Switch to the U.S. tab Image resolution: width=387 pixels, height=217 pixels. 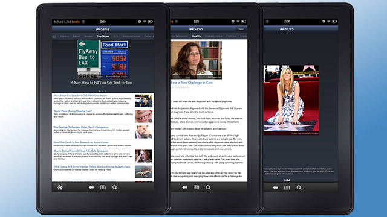(x=115, y=36)
